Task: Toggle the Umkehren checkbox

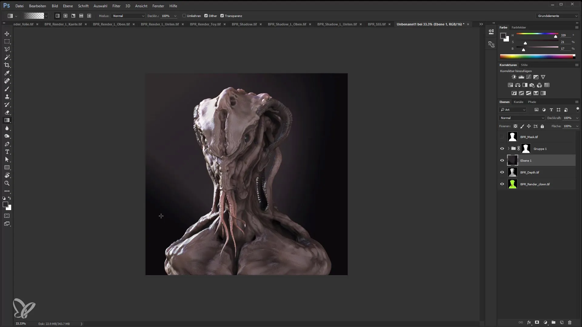Action: (184, 15)
